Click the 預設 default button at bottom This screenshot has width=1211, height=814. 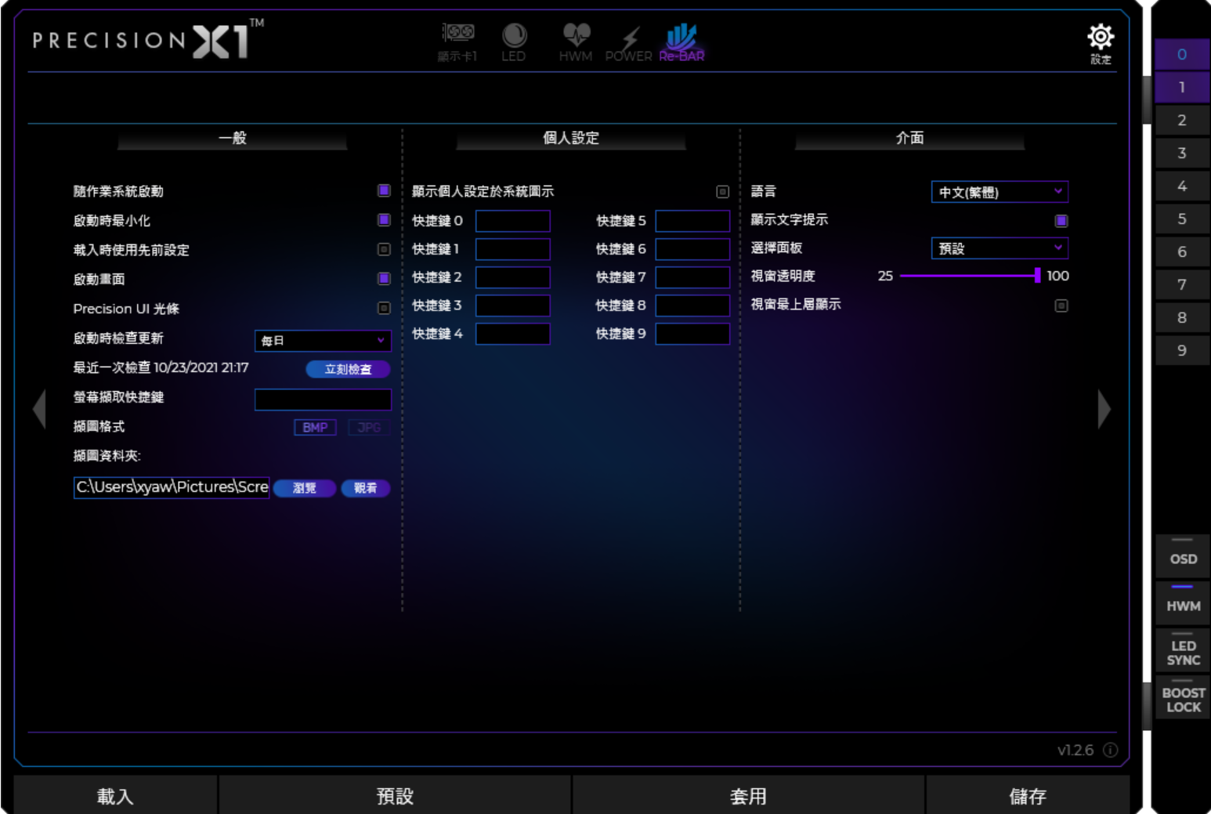point(395,796)
